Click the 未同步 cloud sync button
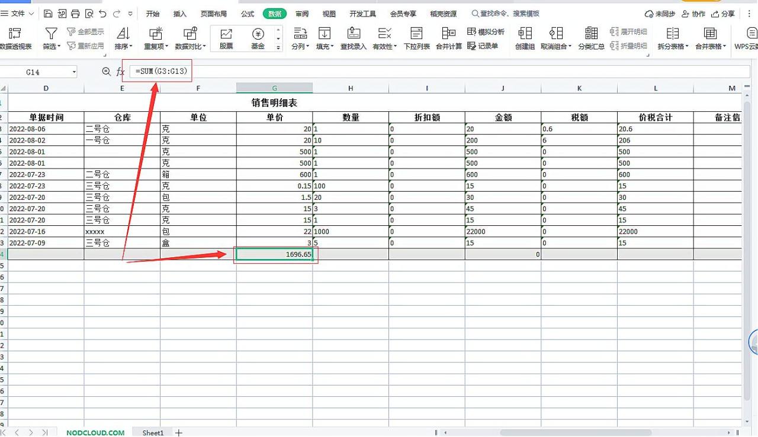The image size is (758, 437). 660,14
